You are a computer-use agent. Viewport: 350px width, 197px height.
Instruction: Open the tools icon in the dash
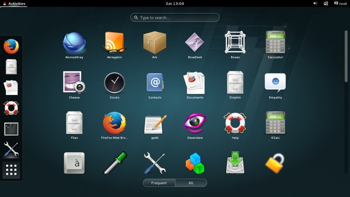[11, 149]
